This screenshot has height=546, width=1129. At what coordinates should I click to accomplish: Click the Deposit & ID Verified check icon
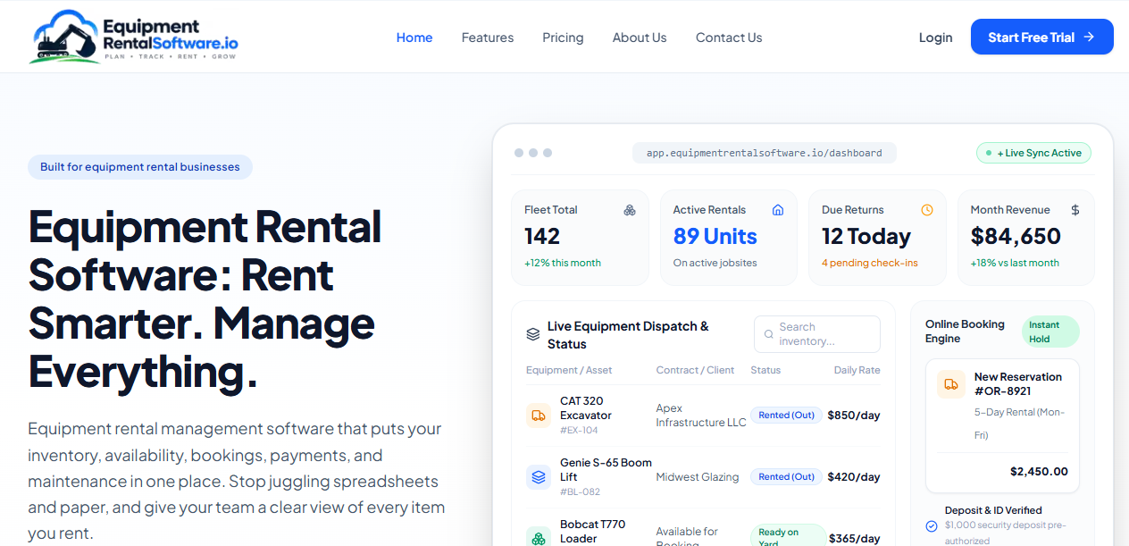click(932, 526)
